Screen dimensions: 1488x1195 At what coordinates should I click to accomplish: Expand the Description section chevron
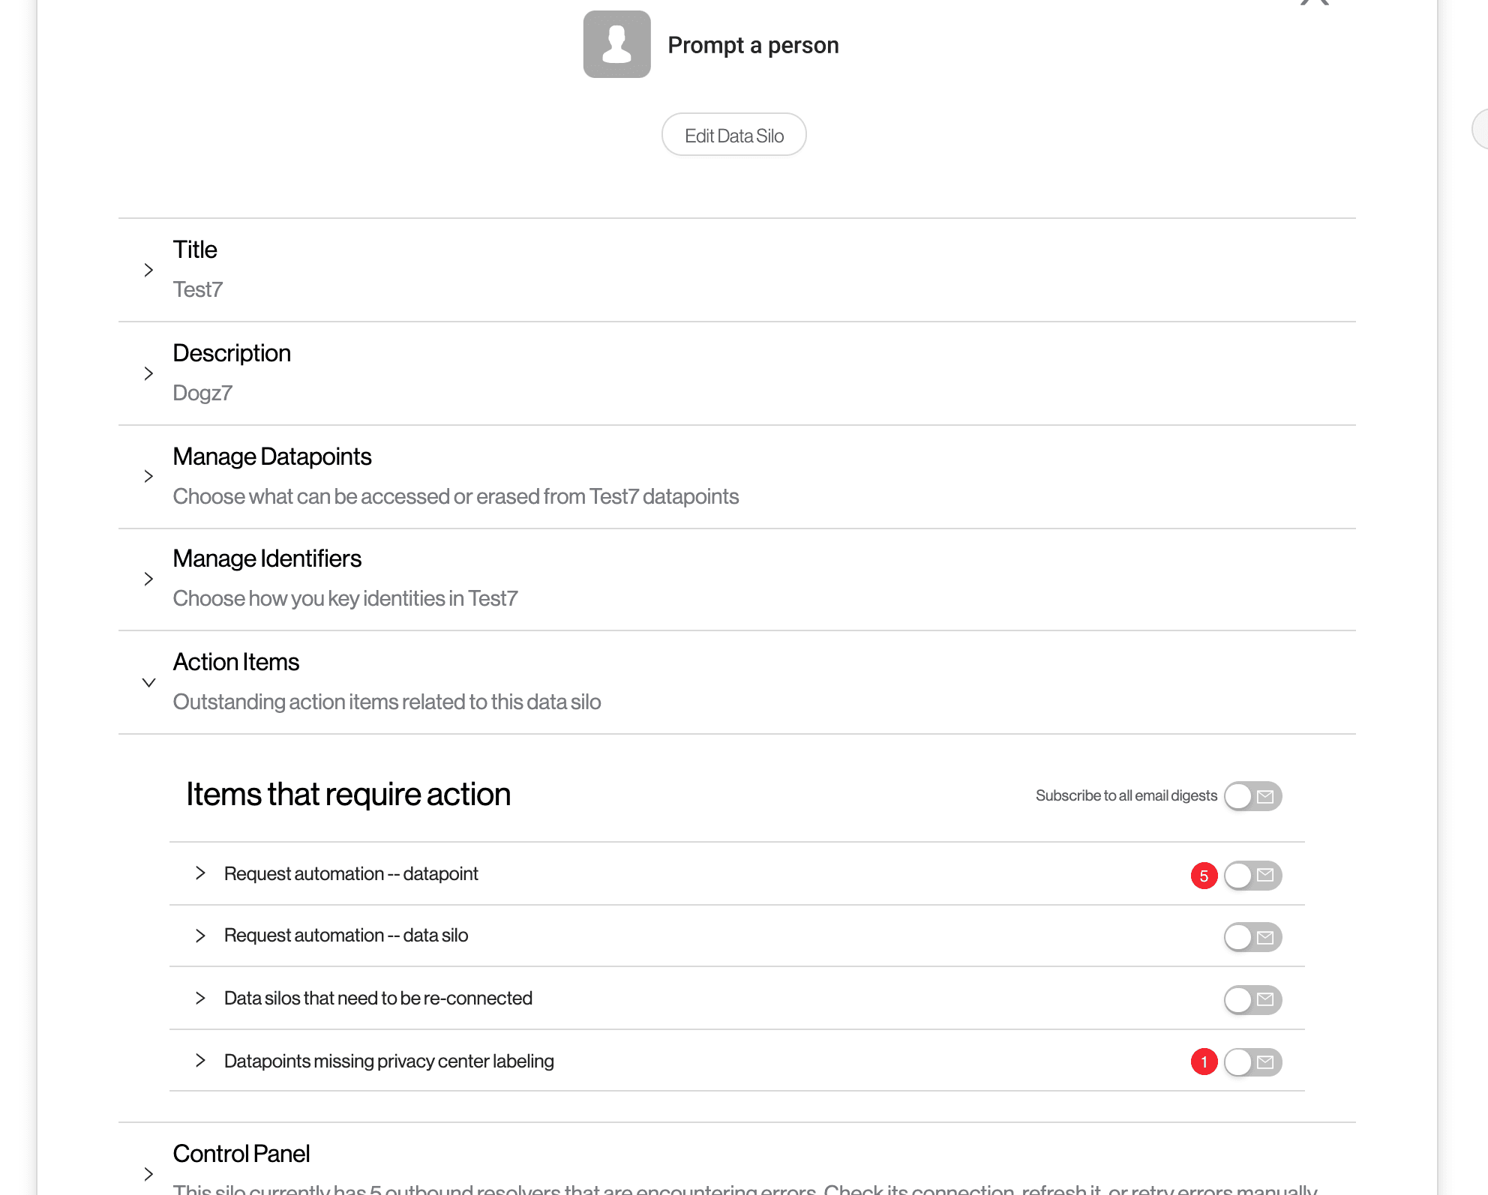[148, 373]
